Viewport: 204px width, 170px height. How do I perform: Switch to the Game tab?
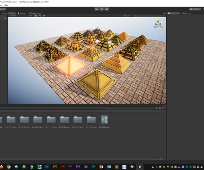coord(22,13)
